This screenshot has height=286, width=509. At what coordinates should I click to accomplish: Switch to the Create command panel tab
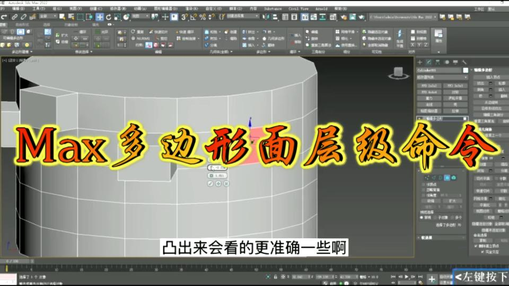point(420,62)
